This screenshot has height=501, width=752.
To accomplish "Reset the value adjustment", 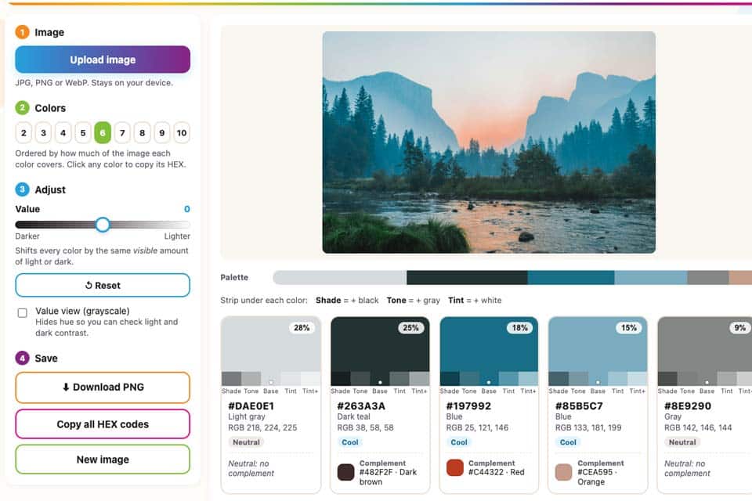I will (103, 285).
